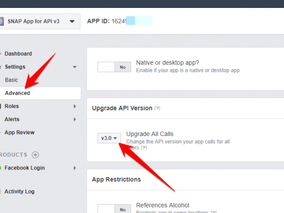Click the help icon next to Upgrade API Version
Viewport: 284px width, 213px height.
[157, 108]
